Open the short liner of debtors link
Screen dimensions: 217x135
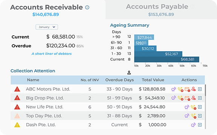pos(52,54)
